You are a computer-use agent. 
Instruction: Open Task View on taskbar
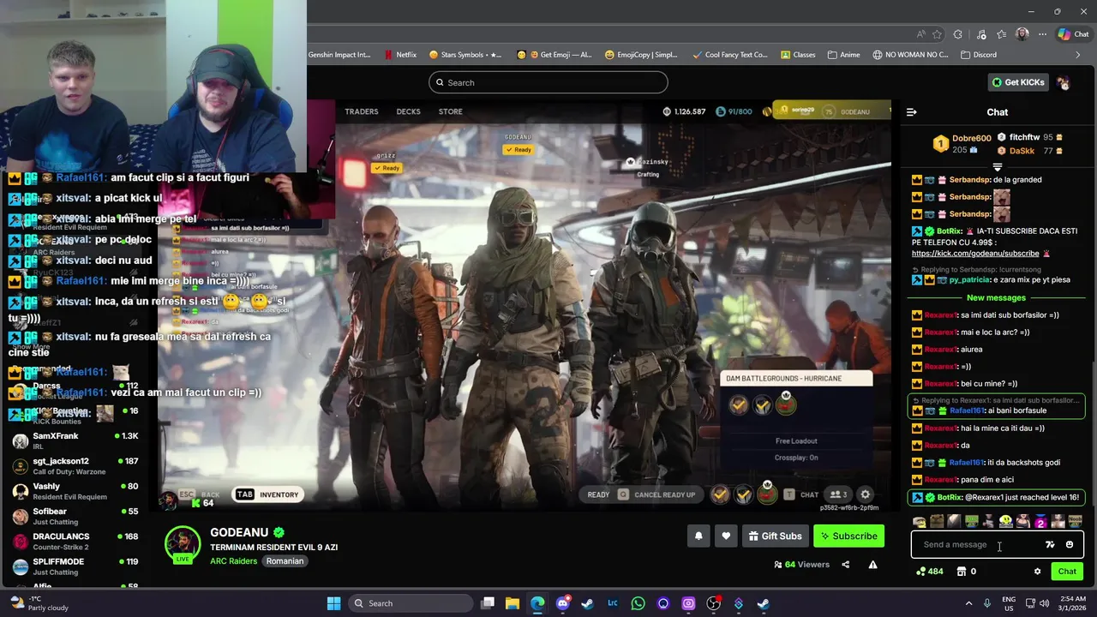click(x=488, y=603)
